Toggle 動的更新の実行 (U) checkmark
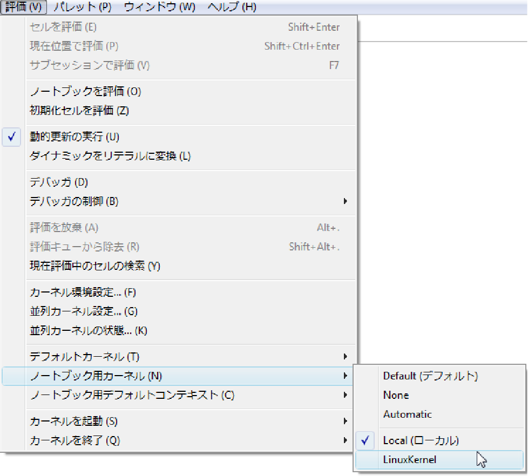 179,137
